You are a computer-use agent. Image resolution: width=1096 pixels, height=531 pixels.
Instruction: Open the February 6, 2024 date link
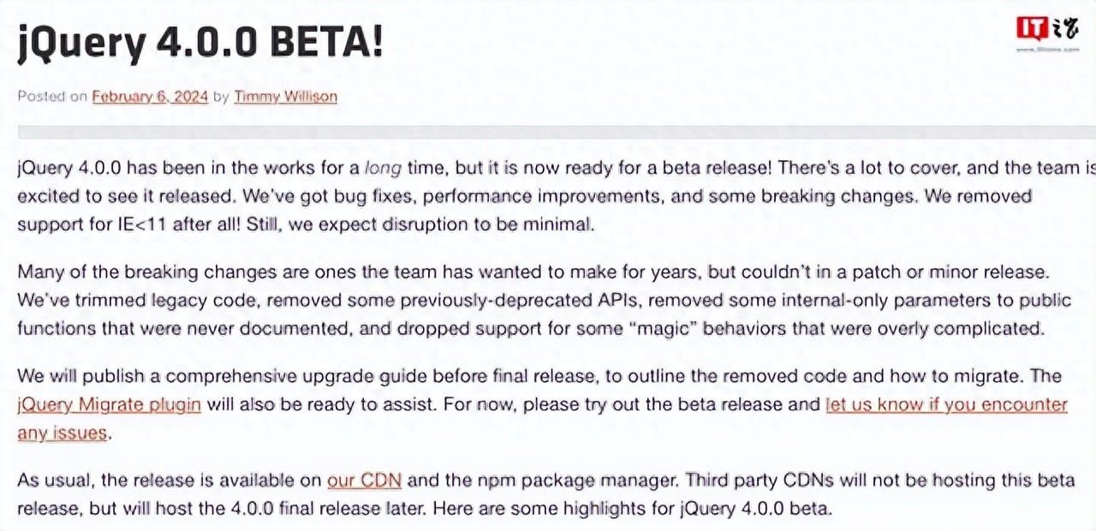150,97
